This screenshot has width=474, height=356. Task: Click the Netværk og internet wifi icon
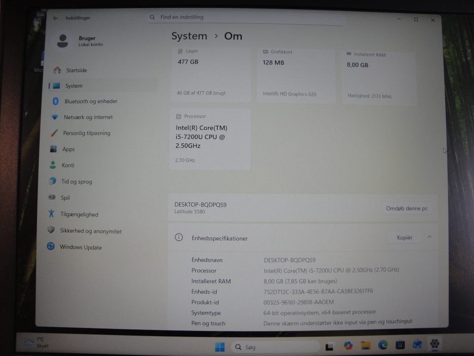pyautogui.click(x=55, y=117)
